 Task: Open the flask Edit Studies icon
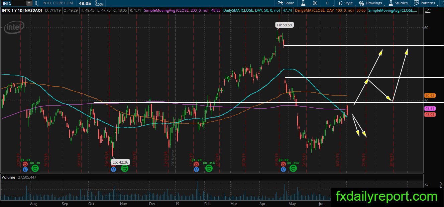(303, 3)
